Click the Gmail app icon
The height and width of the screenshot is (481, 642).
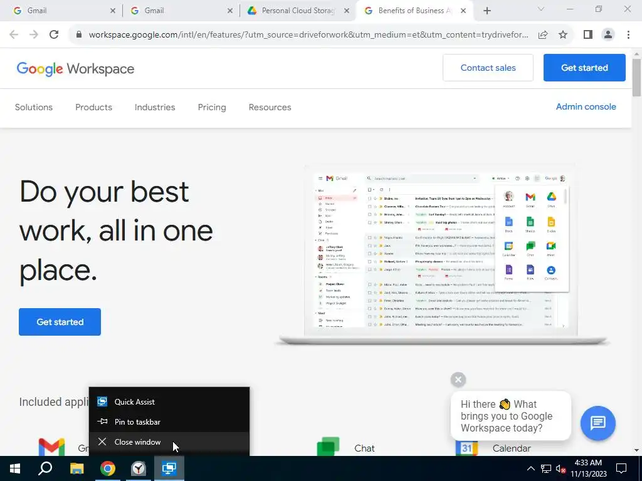[51, 447]
